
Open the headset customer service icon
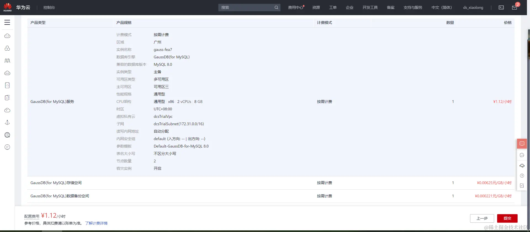(x=522, y=166)
